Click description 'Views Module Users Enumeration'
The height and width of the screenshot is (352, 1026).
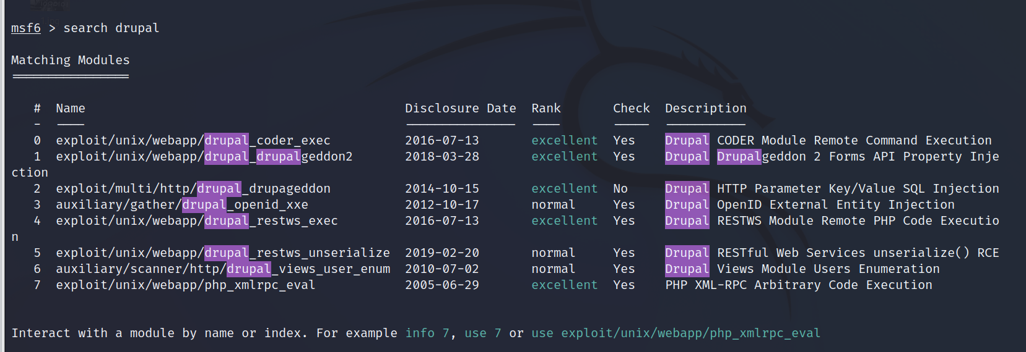(828, 269)
